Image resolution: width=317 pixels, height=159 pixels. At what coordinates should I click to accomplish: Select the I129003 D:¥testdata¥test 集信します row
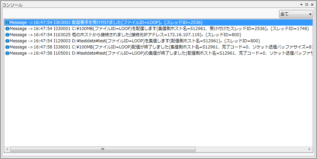point(158,41)
